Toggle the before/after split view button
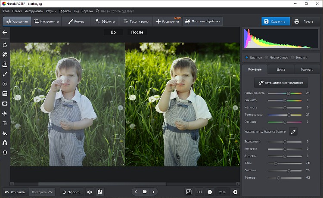Image resolution: width=323 pixels, height=198 pixels. [99, 192]
